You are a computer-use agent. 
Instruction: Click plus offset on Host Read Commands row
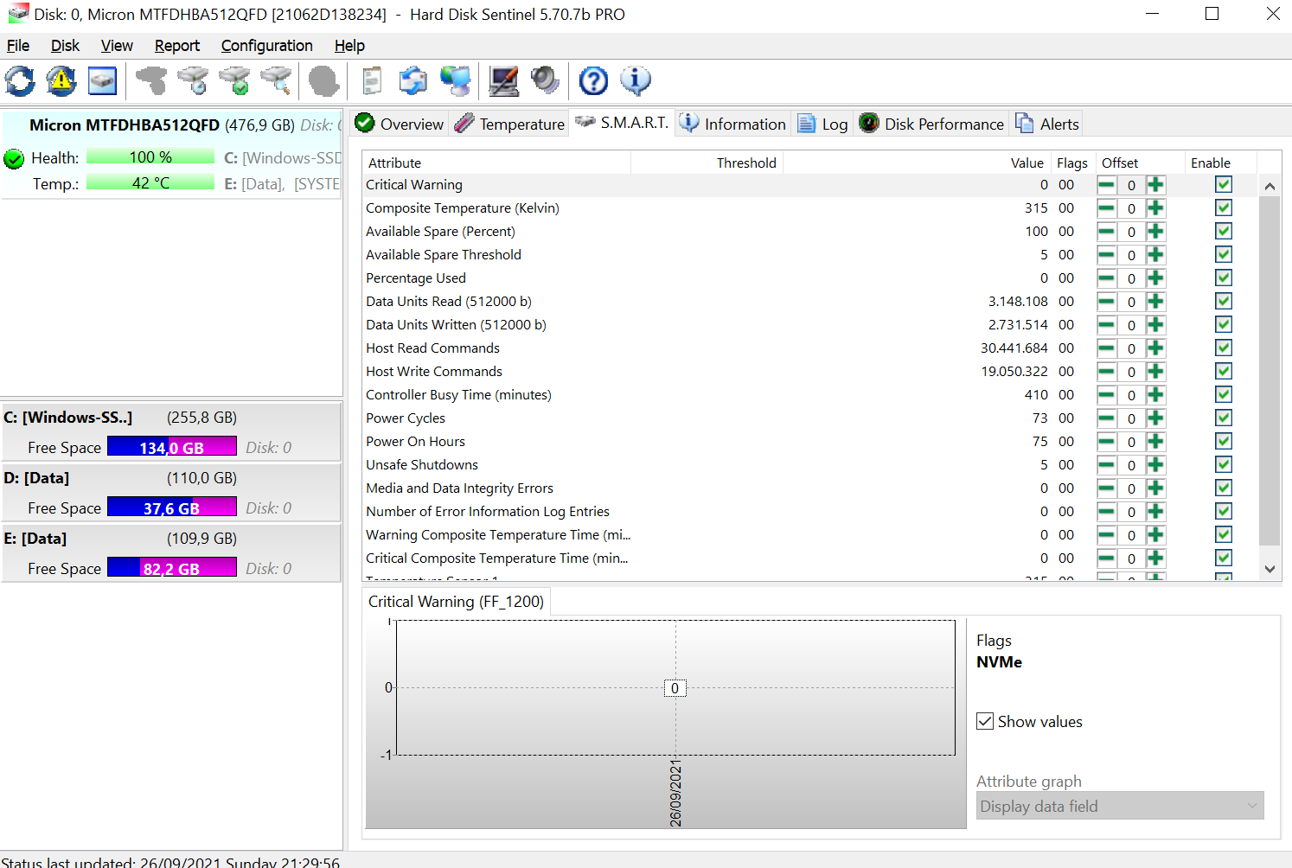point(1156,348)
